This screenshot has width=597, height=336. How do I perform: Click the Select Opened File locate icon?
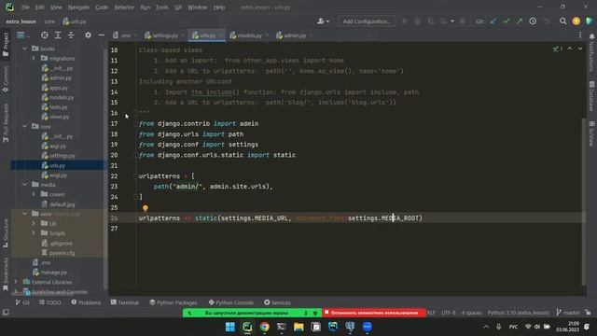coord(45,35)
